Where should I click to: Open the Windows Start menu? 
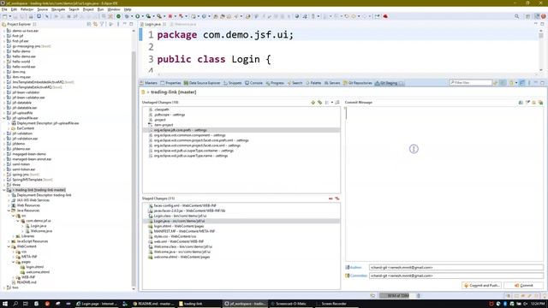click(5, 304)
